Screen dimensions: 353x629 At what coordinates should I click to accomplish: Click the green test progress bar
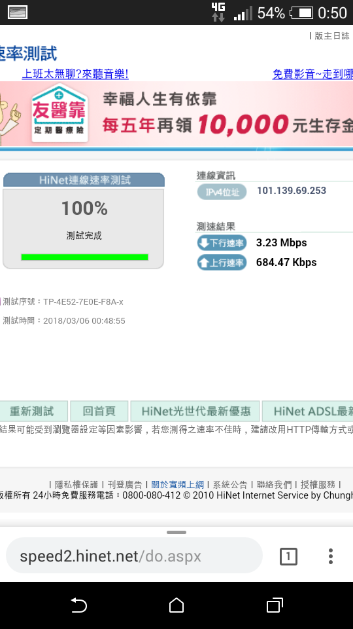click(x=84, y=257)
